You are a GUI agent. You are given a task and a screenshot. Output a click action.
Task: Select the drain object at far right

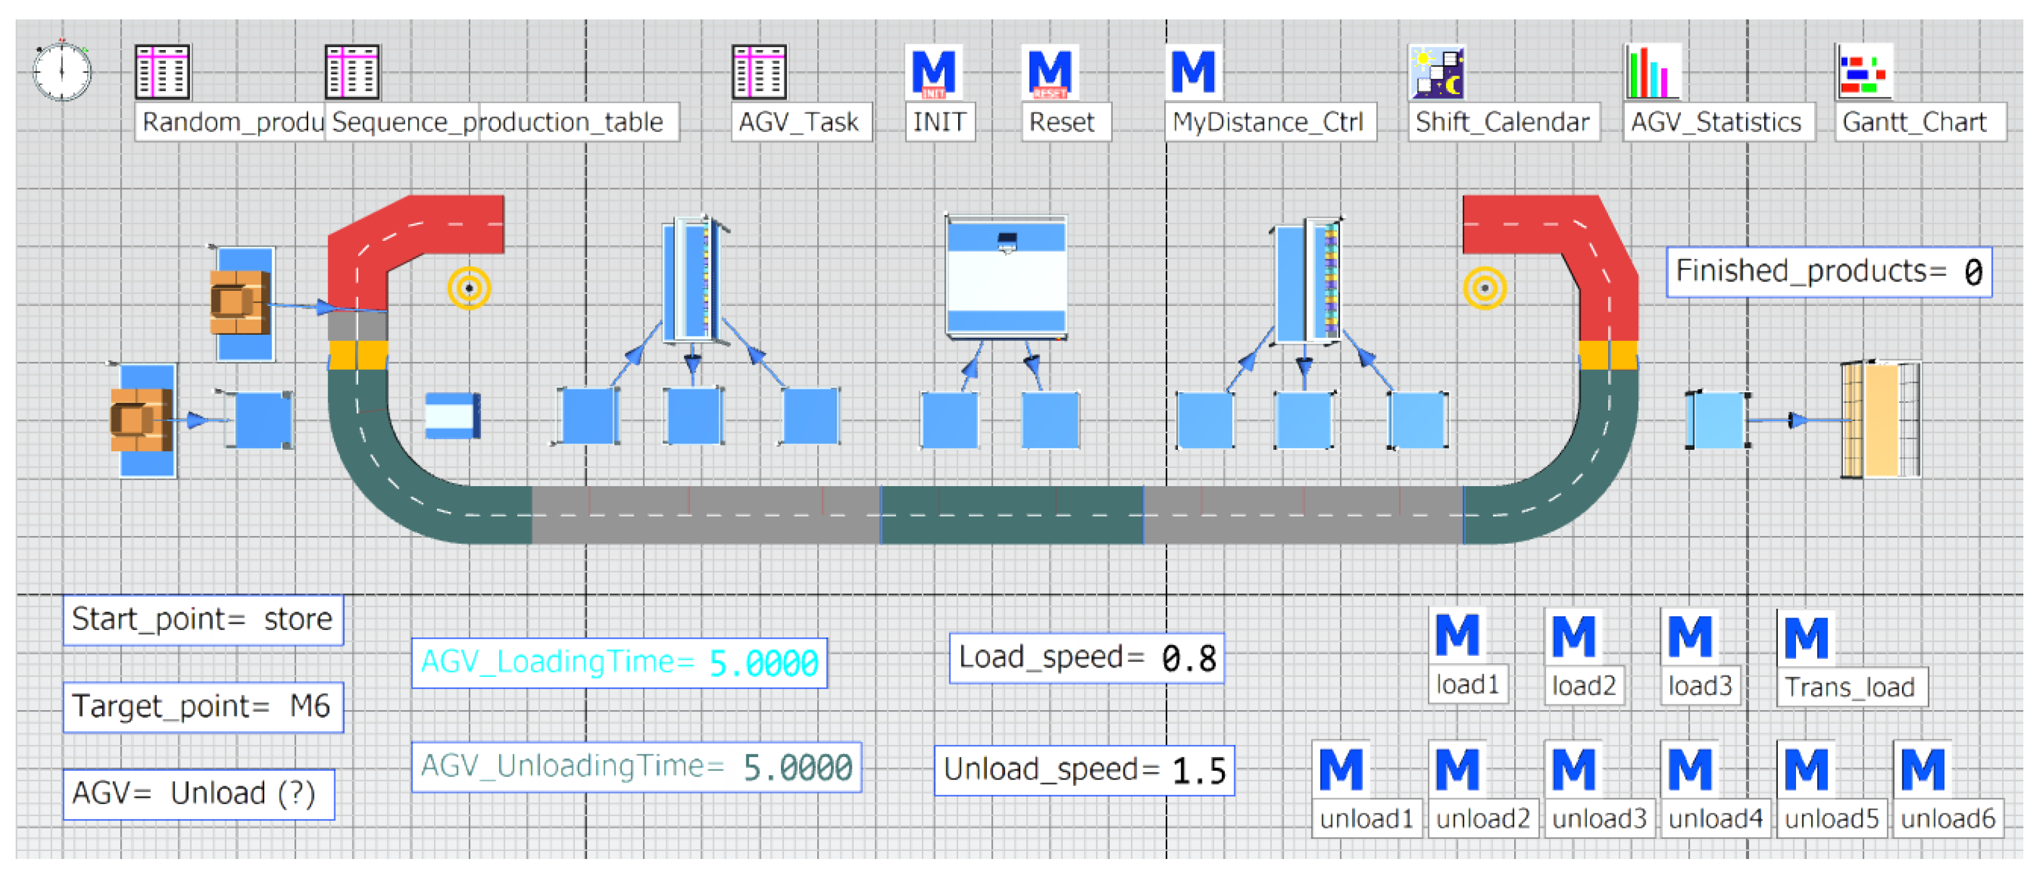(x=1881, y=420)
